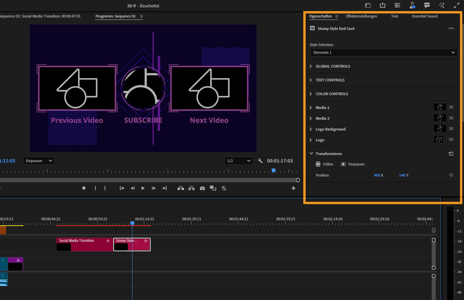Screen dimensions: 464x300
Task: Click the Export Frame camera icon
Action: (x=202, y=188)
